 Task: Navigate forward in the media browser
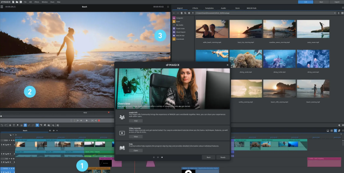click(178, 13)
